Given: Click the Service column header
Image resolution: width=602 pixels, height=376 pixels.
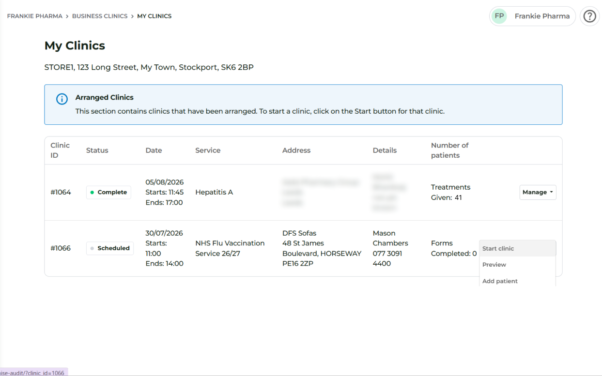Looking at the screenshot, I should click(x=208, y=150).
